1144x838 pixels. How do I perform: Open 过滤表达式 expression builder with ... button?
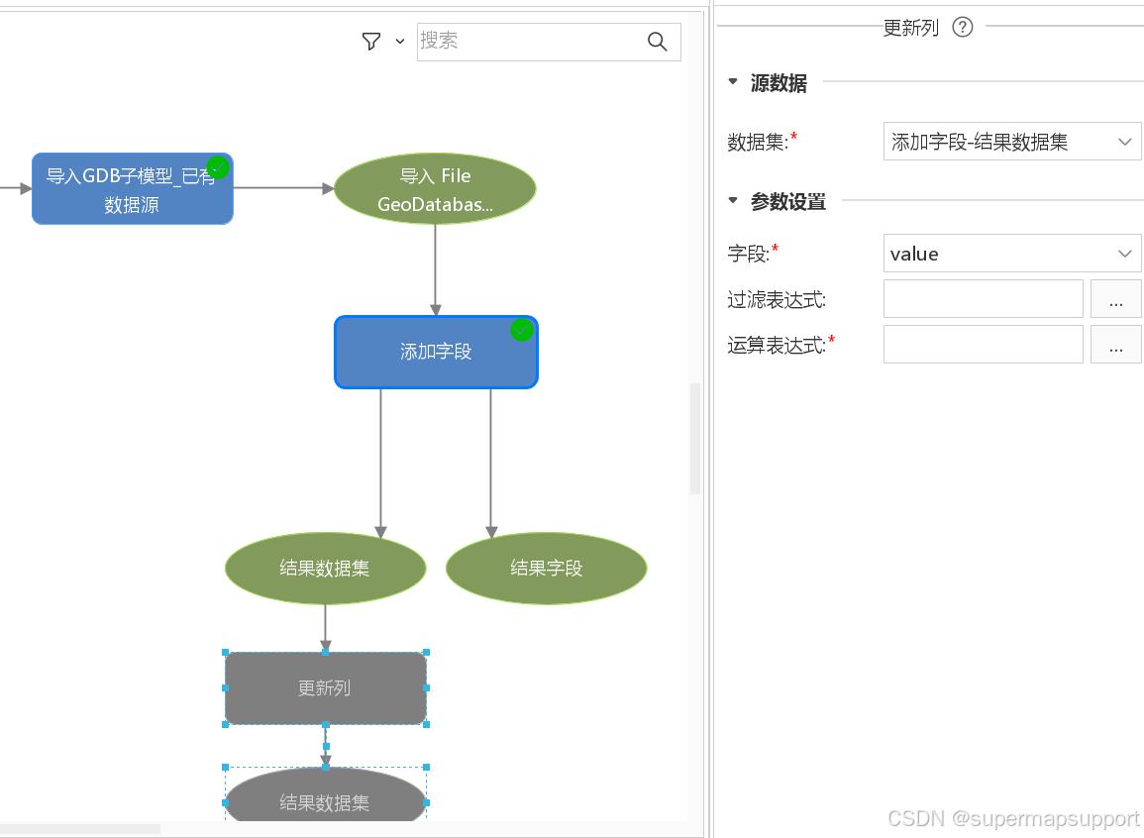[x=1116, y=298]
